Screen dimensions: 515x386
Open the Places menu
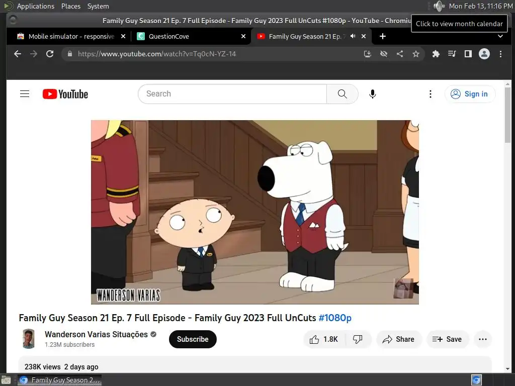click(x=71, y=6)
